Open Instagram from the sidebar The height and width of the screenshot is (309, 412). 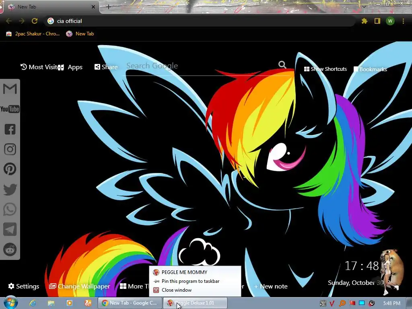click(x=10, y=149)
